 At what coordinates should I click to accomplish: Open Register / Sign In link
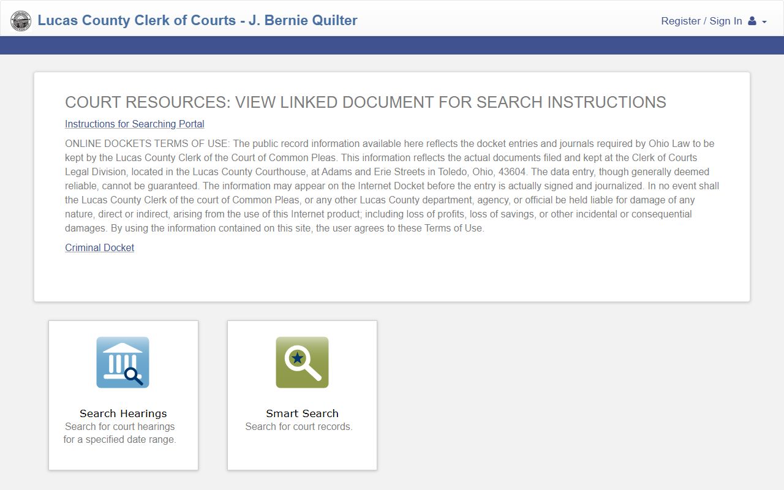point(701,21)
